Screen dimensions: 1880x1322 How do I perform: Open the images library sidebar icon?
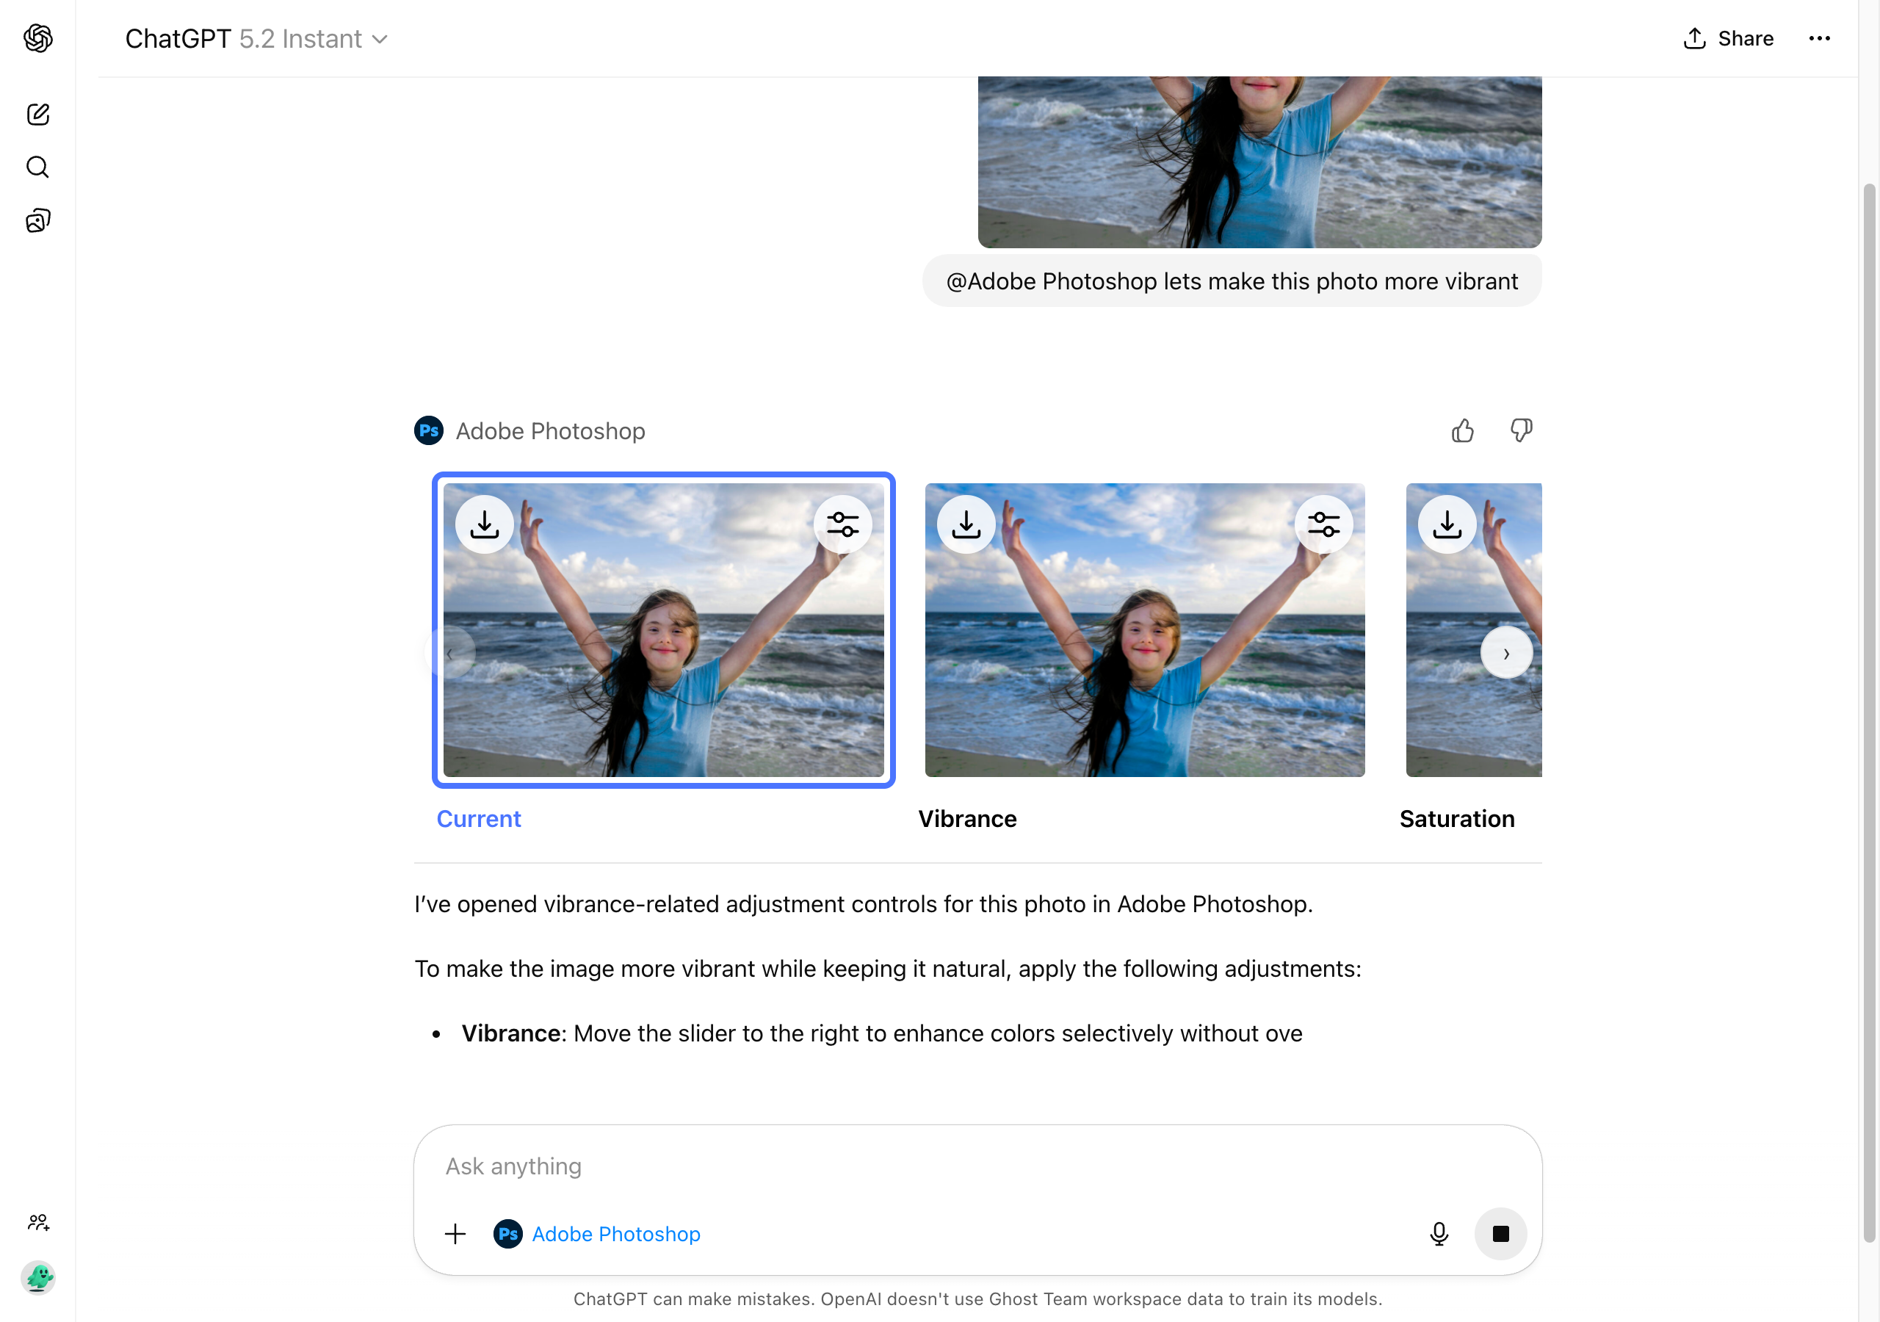coord(37,220)
